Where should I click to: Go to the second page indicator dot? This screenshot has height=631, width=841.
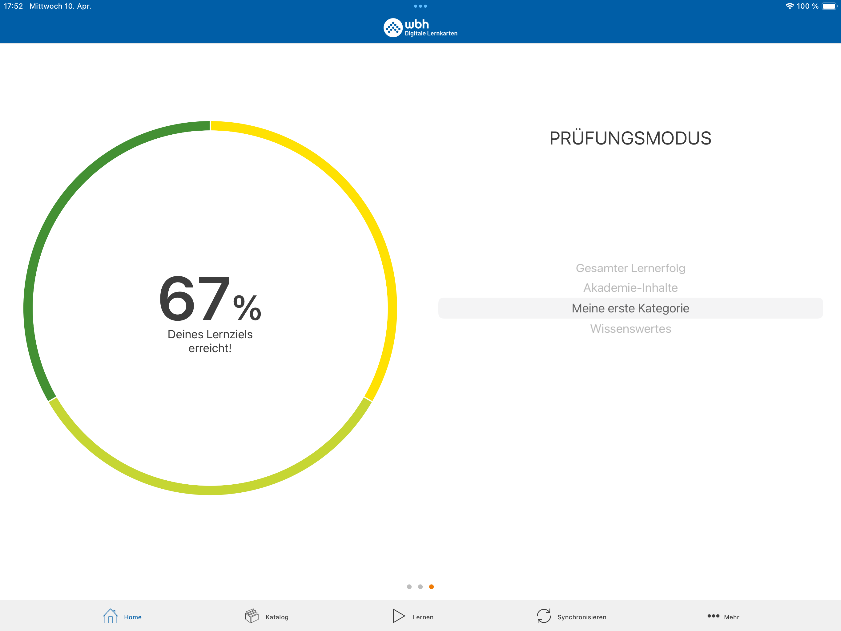[x=420, y=586]
